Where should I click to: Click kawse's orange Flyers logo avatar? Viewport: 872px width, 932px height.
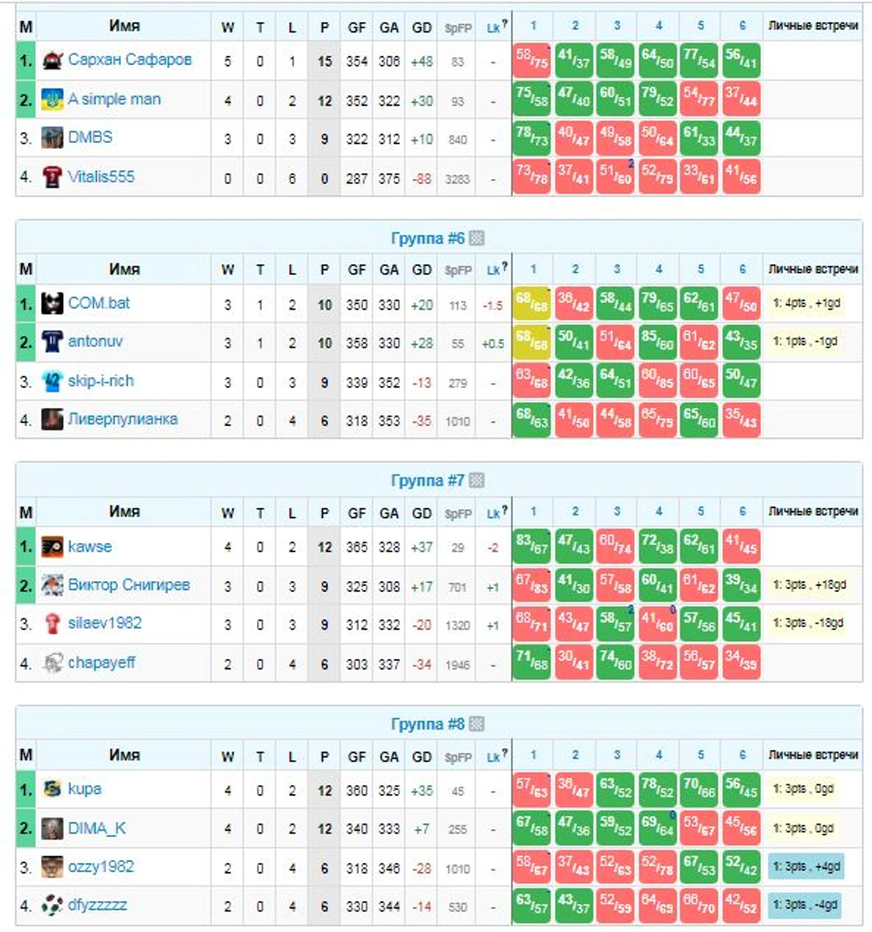point(52,547)
